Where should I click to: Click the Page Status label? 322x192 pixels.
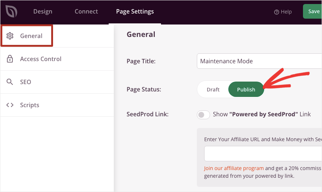click(144, 90)
